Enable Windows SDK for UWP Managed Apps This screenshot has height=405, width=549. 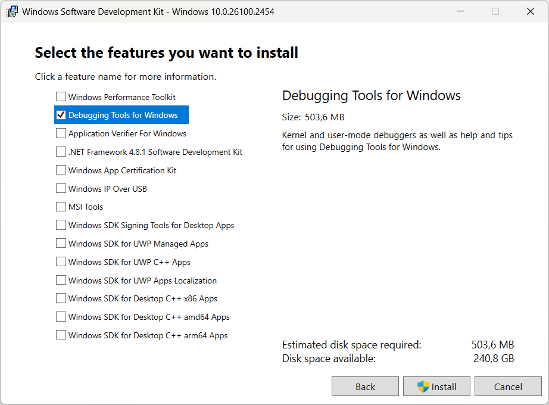click(61, 243)
